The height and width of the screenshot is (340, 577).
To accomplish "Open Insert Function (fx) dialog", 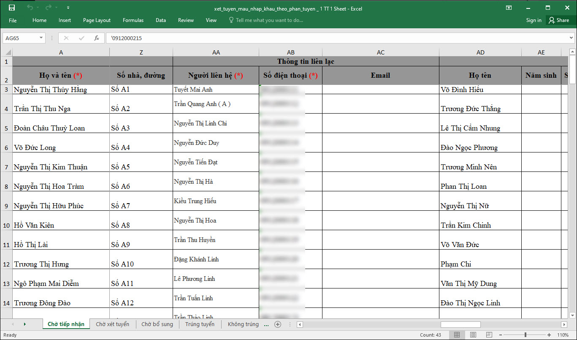I will pos(97,38).
